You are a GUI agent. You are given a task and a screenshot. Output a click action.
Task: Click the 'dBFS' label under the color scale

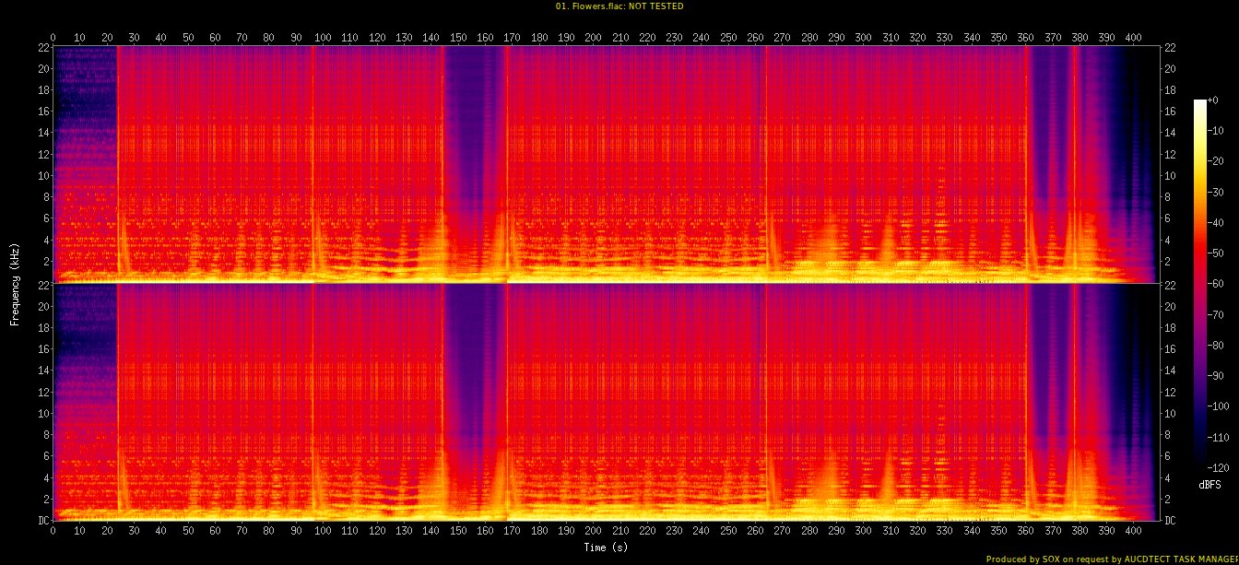pos(1209,485)
